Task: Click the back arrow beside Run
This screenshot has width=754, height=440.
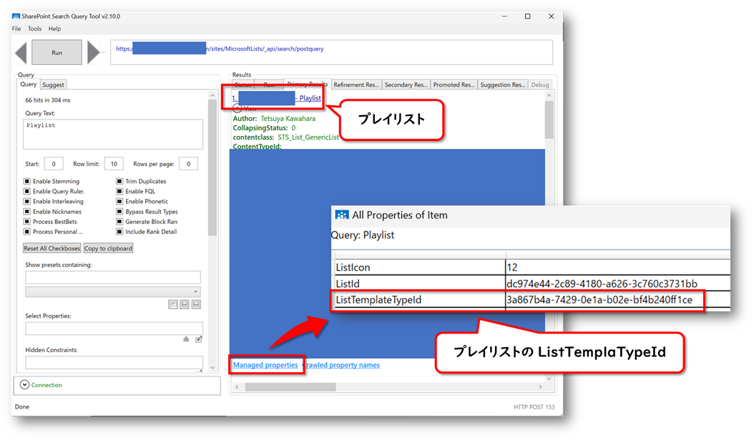Action: tap(21, 52)
